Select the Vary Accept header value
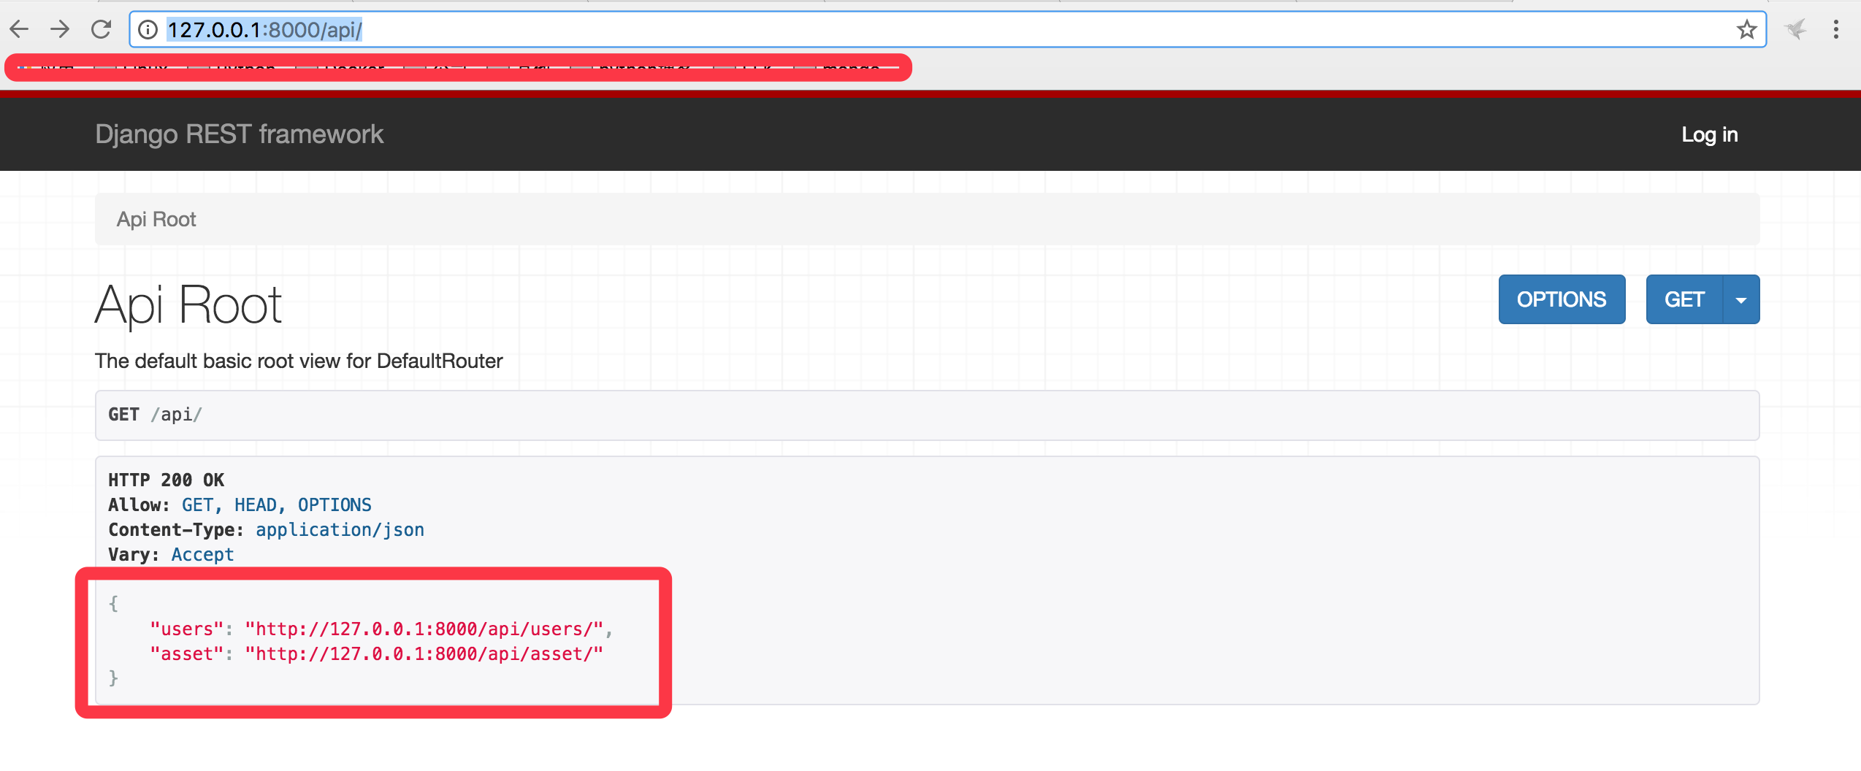Screen dimensions: 1861x771 (202, 554)
